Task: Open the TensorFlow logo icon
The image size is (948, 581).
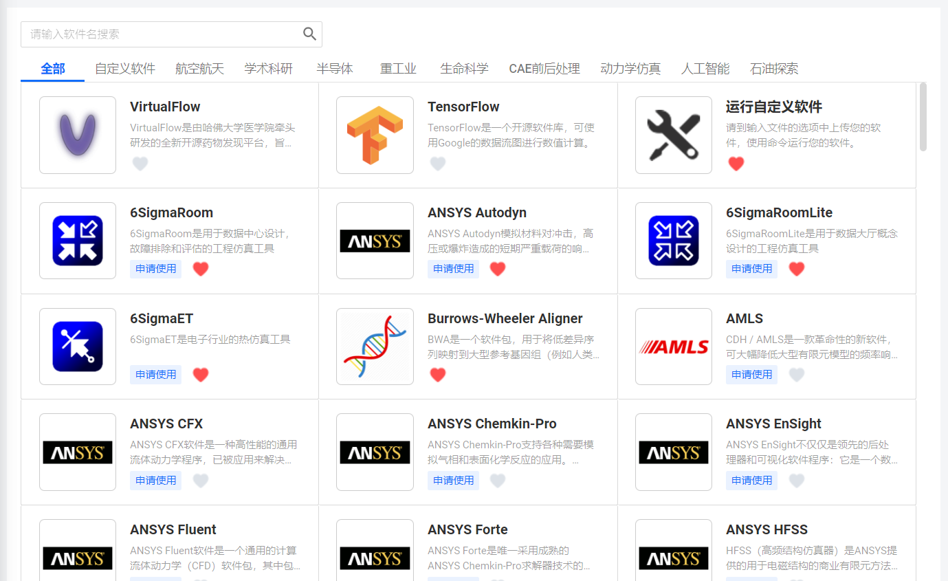Action: point(375,135)
